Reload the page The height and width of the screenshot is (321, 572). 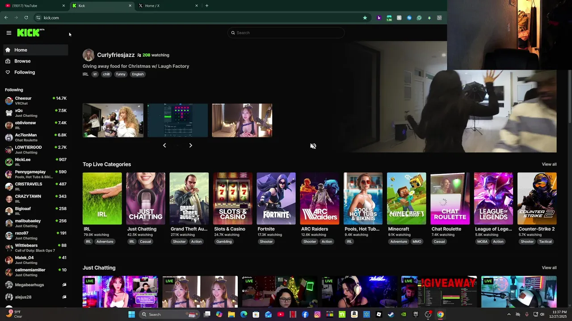[x=26, y=18]
